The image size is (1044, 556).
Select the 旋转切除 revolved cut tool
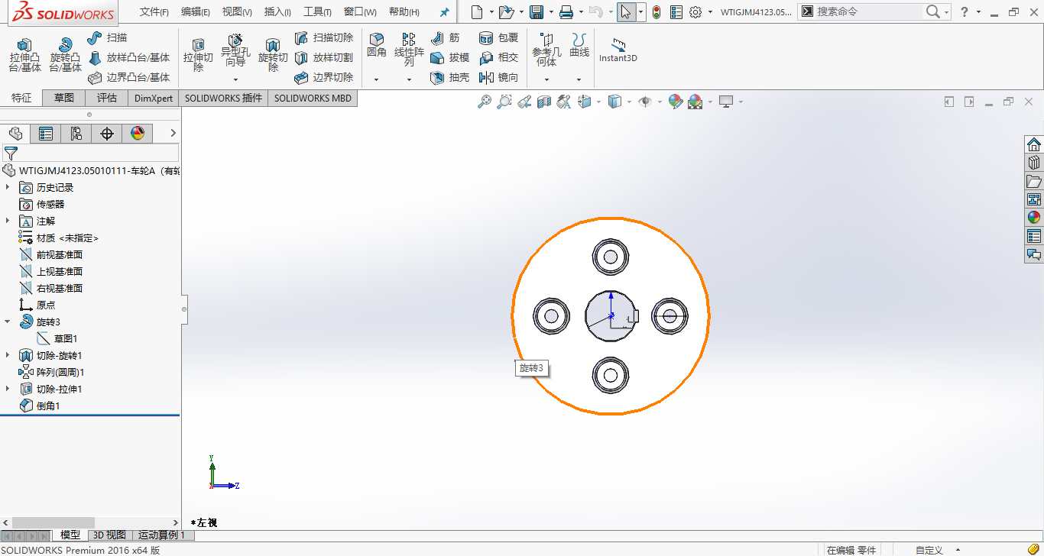tap(273, 55)
